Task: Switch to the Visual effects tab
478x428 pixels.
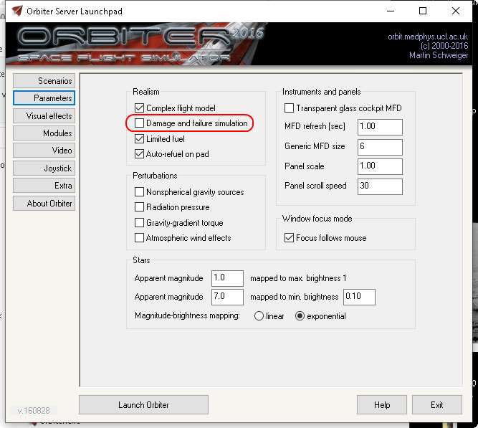Action: 44,116
